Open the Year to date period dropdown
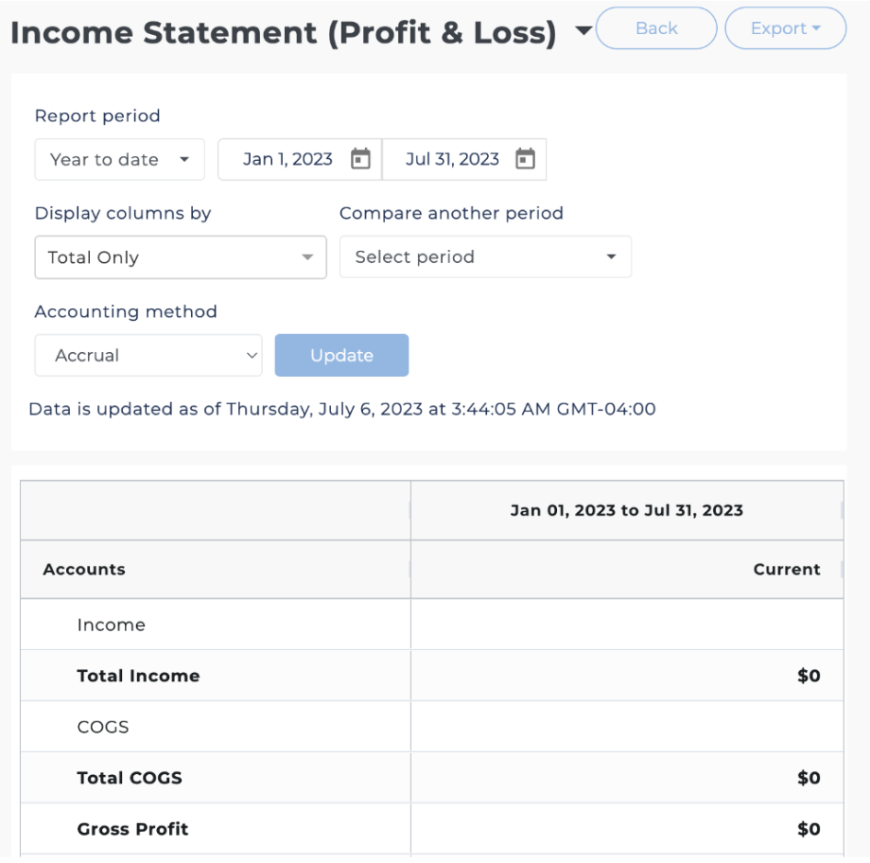The width and height of the screenshot is (870, 863). point(119,160)
